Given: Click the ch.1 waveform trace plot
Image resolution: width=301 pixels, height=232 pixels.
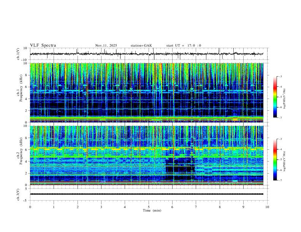Looking at the screenshot, I should tap(147, 54).
